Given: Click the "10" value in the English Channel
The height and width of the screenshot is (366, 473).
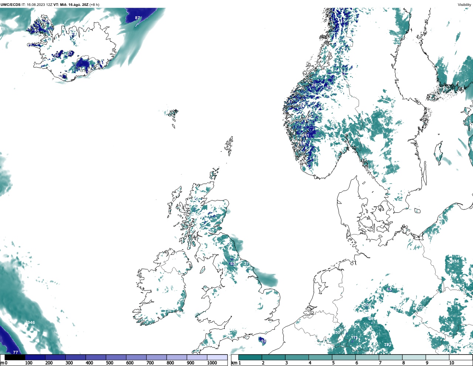Looking at the screenshot, I should 263,341.
